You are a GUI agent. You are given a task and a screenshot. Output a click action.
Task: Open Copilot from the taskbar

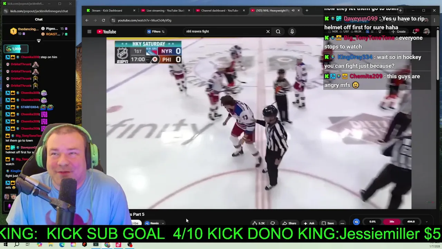coord(39,245)
